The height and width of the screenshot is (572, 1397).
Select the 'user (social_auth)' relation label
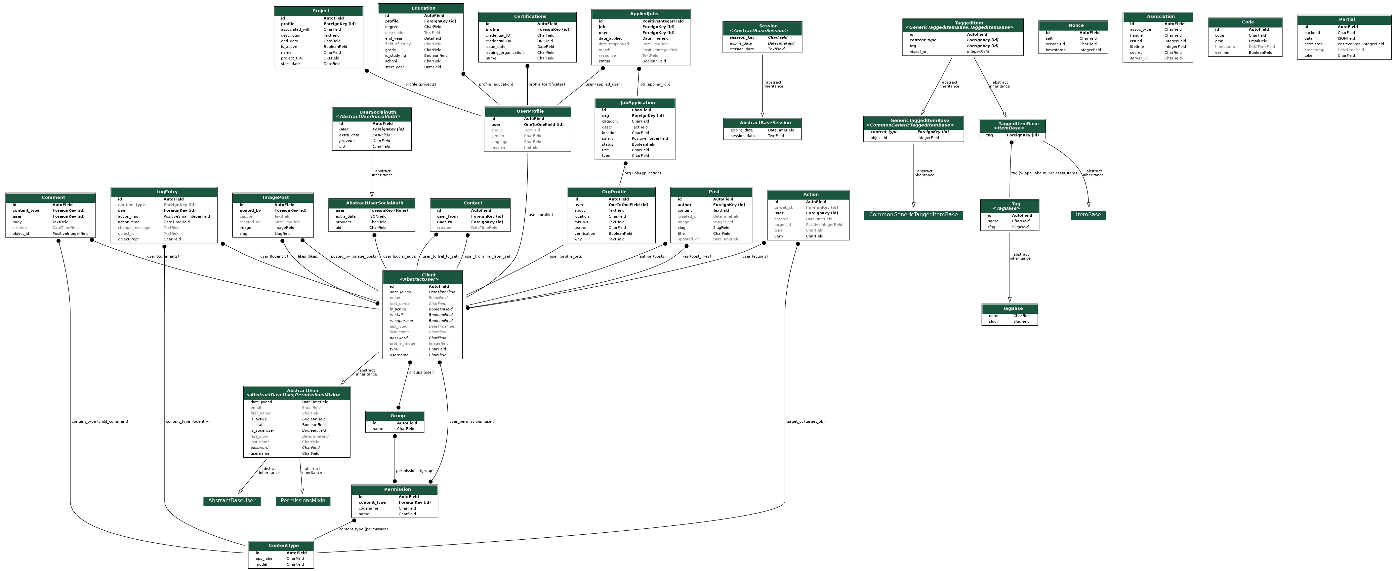click(x=400, y=257)
